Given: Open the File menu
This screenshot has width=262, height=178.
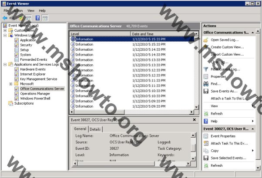Looking at the screenshot, I should (x=6, y=11).
